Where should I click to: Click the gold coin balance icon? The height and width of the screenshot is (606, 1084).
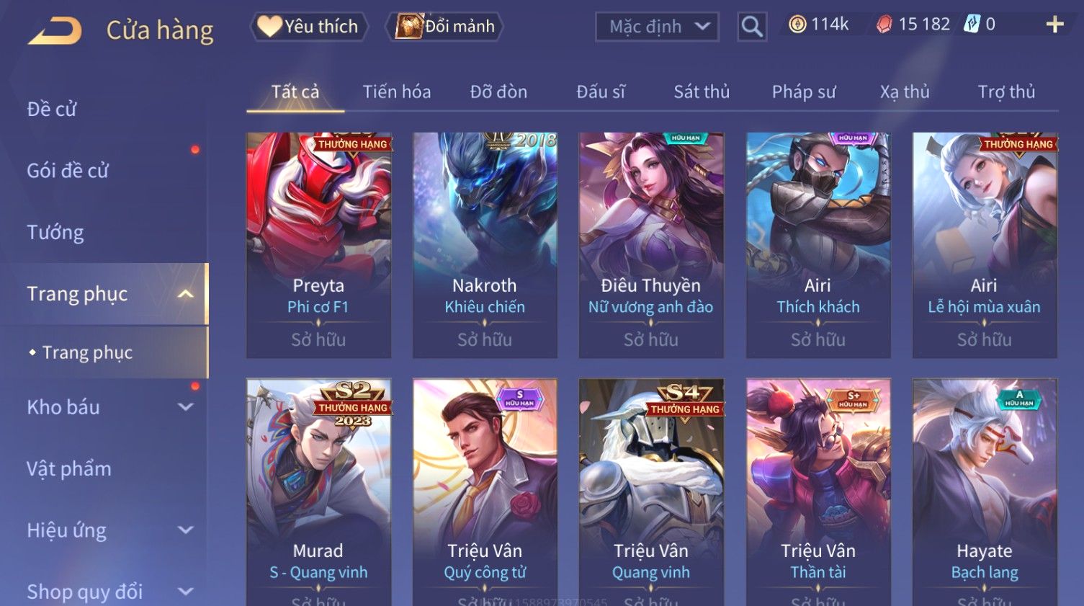coord(797,24)
